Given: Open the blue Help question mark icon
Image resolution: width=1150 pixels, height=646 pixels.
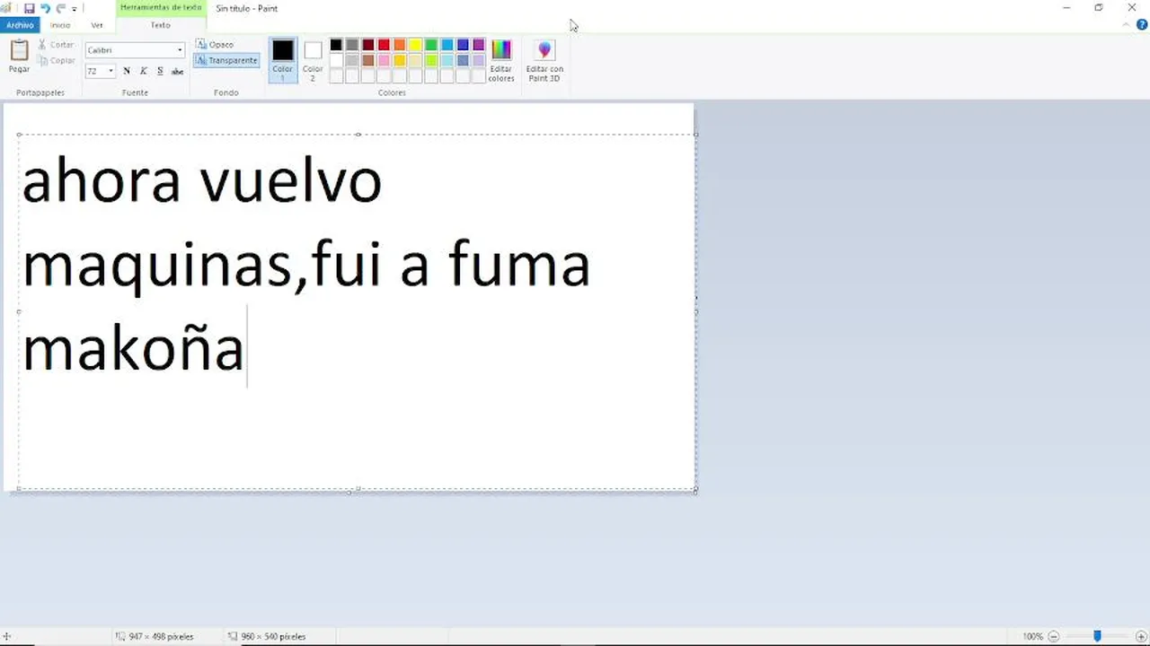Looking at the screenshot, I should pyautogui.click(x=1143, y=25).
